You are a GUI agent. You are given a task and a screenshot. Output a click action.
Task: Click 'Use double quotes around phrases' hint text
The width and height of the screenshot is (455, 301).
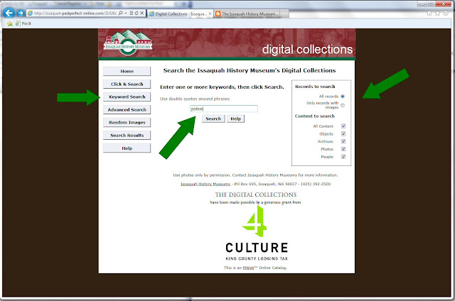click(195, 99)
